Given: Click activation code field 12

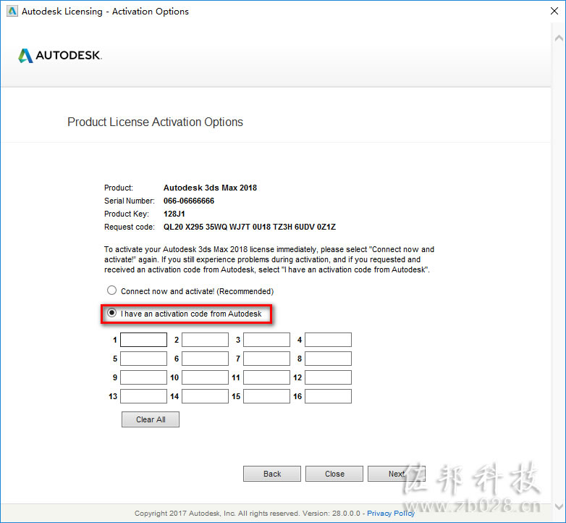Looking at the screenshot, I should click(328, 377).
